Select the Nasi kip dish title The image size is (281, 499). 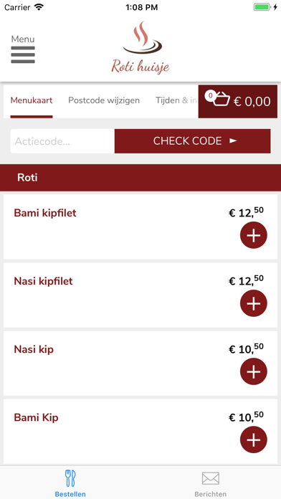coord(34,349)
